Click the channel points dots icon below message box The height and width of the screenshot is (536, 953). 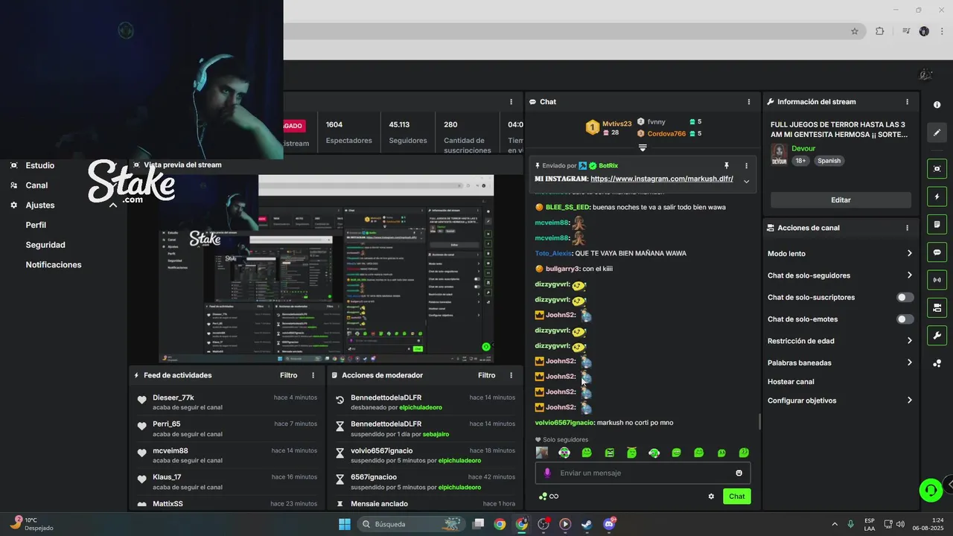[543, 497]
